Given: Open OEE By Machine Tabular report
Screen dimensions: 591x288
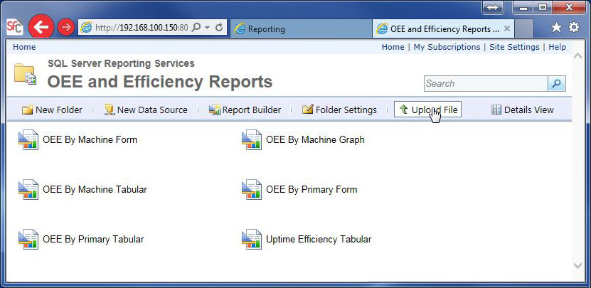Looking at the screenshot, I should click(x=95, y=189).
